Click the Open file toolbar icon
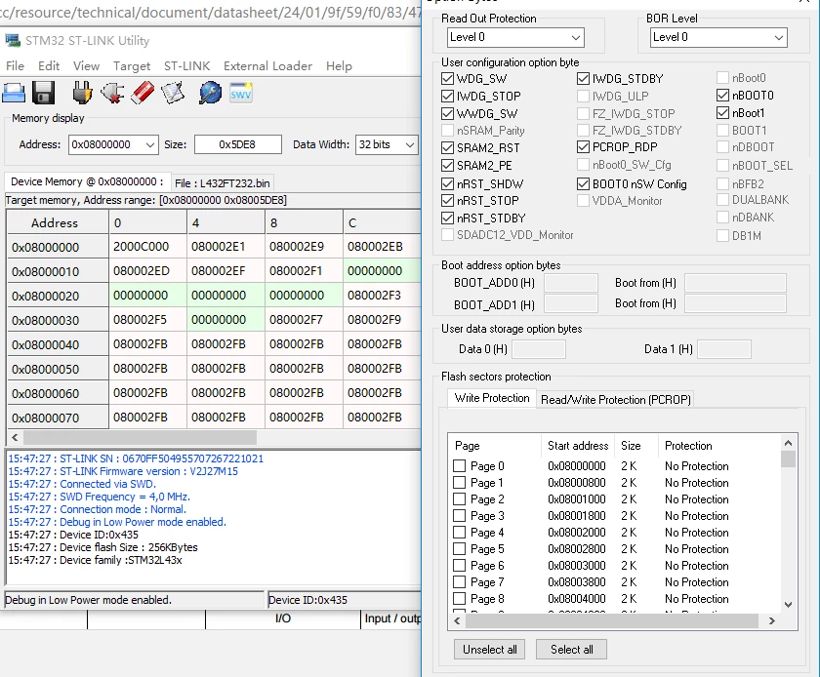This screenshot has width=820, height=677. pyautogui.click(x=14, y=93)
